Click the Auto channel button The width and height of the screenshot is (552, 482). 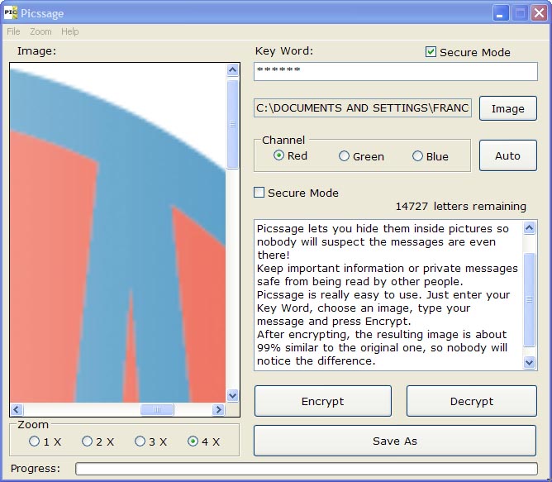507,155
